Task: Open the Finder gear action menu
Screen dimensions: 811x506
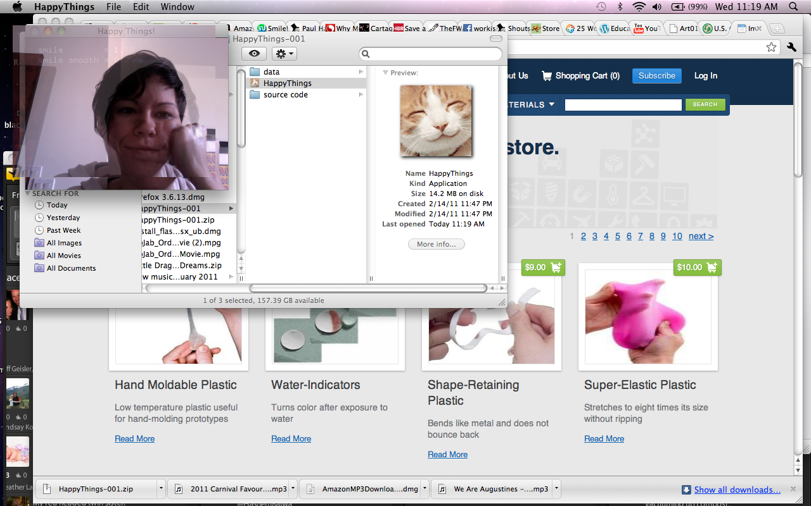Action: (284, 54)
